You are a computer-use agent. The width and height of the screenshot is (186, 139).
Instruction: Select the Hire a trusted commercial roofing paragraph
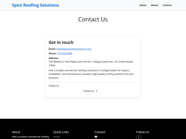point(91,74)
